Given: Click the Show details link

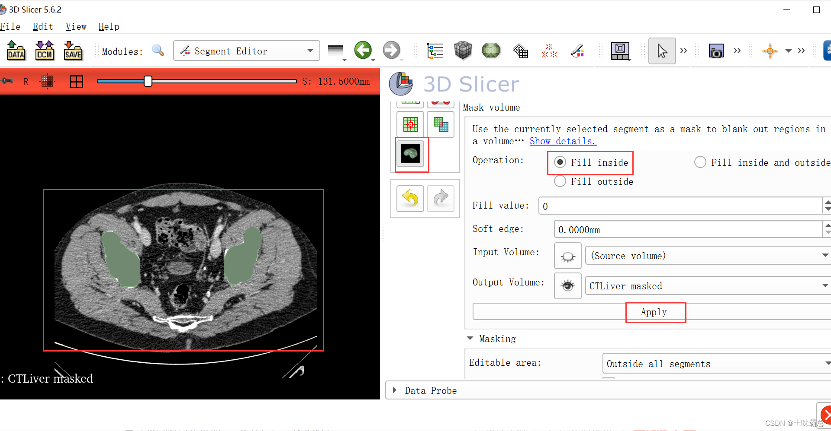Looking at the screenshot, I should coord(563,141).
